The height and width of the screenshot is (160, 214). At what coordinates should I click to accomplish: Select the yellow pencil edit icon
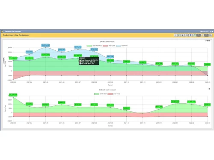coord(202,35)
